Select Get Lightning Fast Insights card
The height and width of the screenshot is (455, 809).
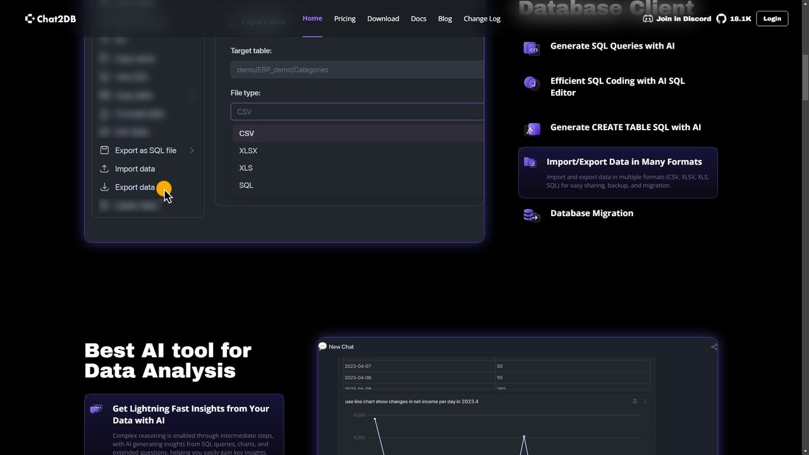pyautogui.click(x=184, y=425)
